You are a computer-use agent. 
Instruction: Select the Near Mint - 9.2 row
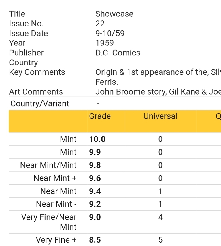pos(115,204)
